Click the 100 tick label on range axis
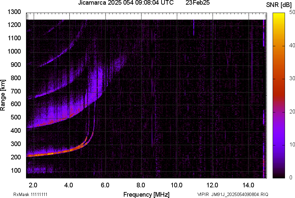 point(15,170)
